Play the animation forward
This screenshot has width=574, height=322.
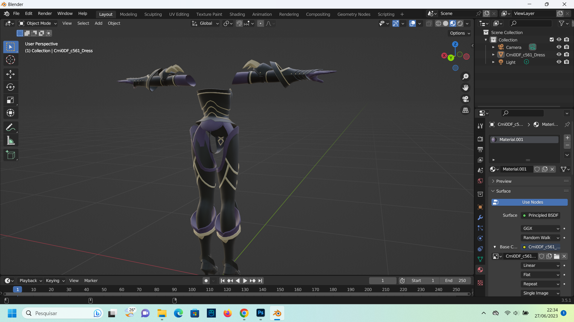[245, 281]
